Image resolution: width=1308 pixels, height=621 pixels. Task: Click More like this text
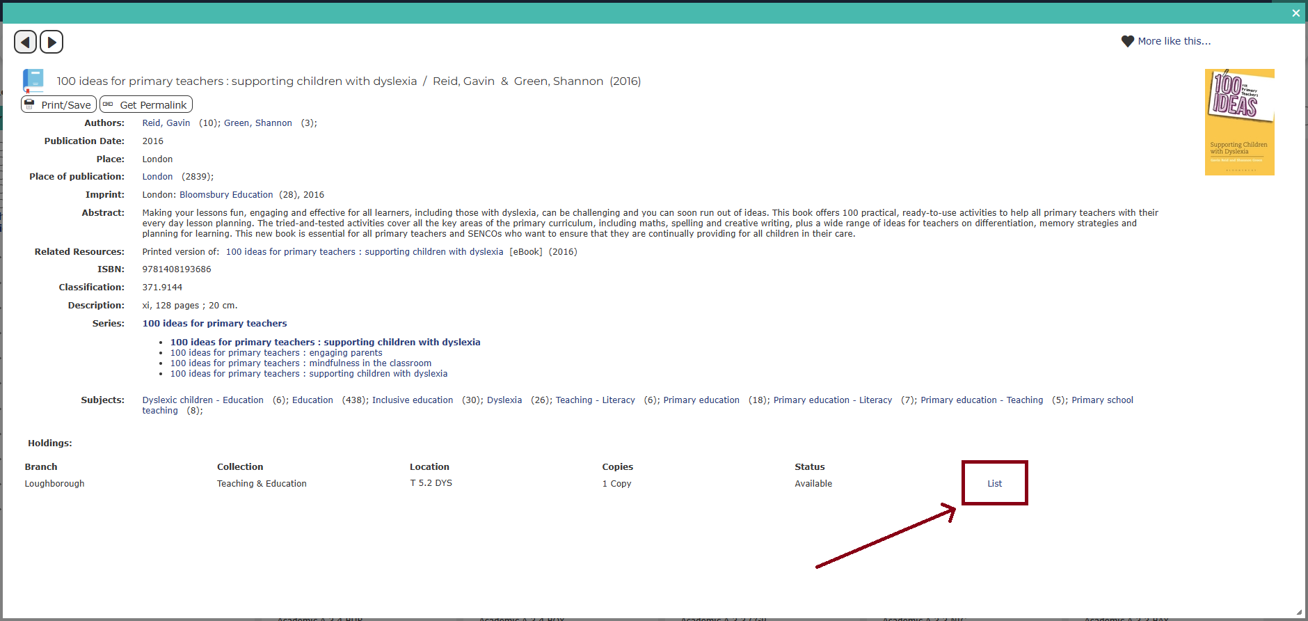1174,42
